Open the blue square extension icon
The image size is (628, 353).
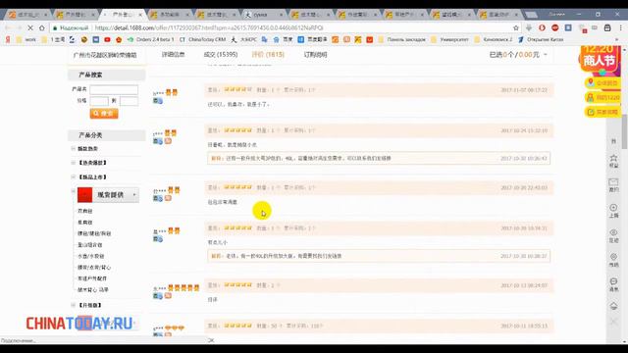pyautogui.click(x=568, y=27)
